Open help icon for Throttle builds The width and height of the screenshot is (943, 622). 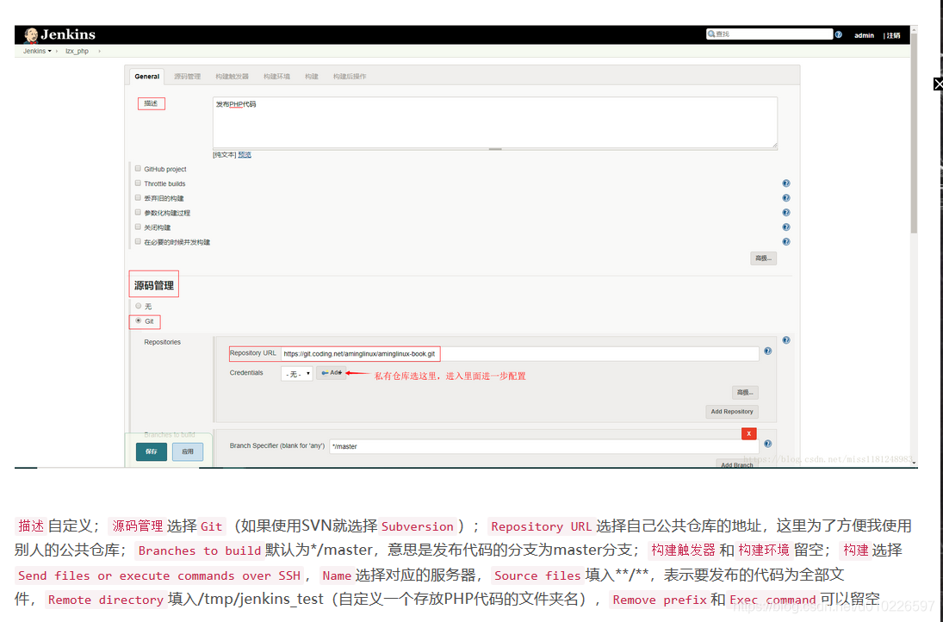point(785,183)
